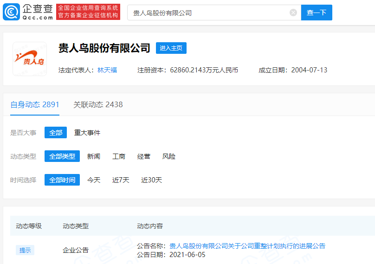Filter dynamic type by 新闻

pyautogui.click(x=94, y=156)
